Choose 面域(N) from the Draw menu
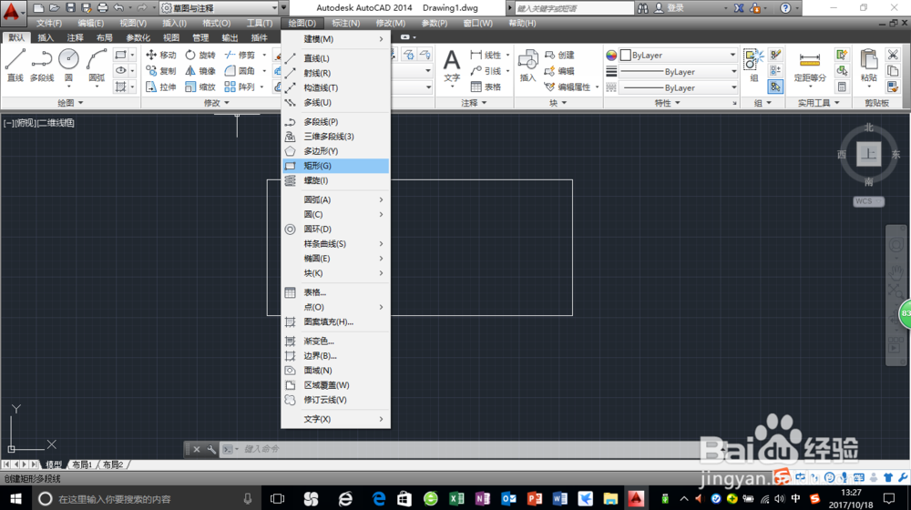911x510 pixels. pyautogui.click(x=335, y=371)
